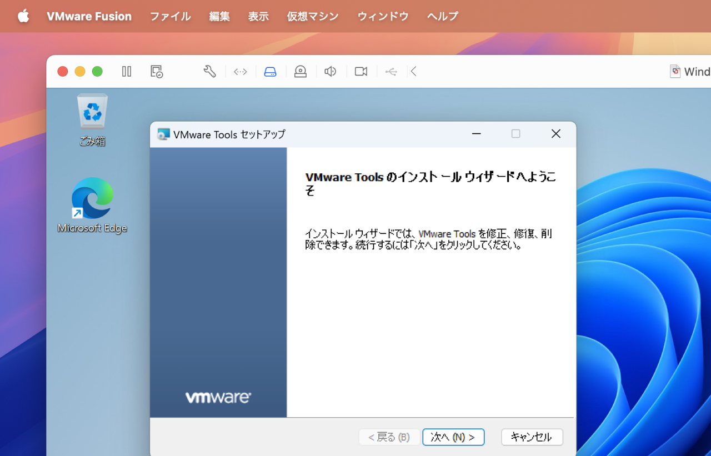Close the VMware Tools setup dialog
The height and width of the screenshot is (456, 711).
[555, 134]
